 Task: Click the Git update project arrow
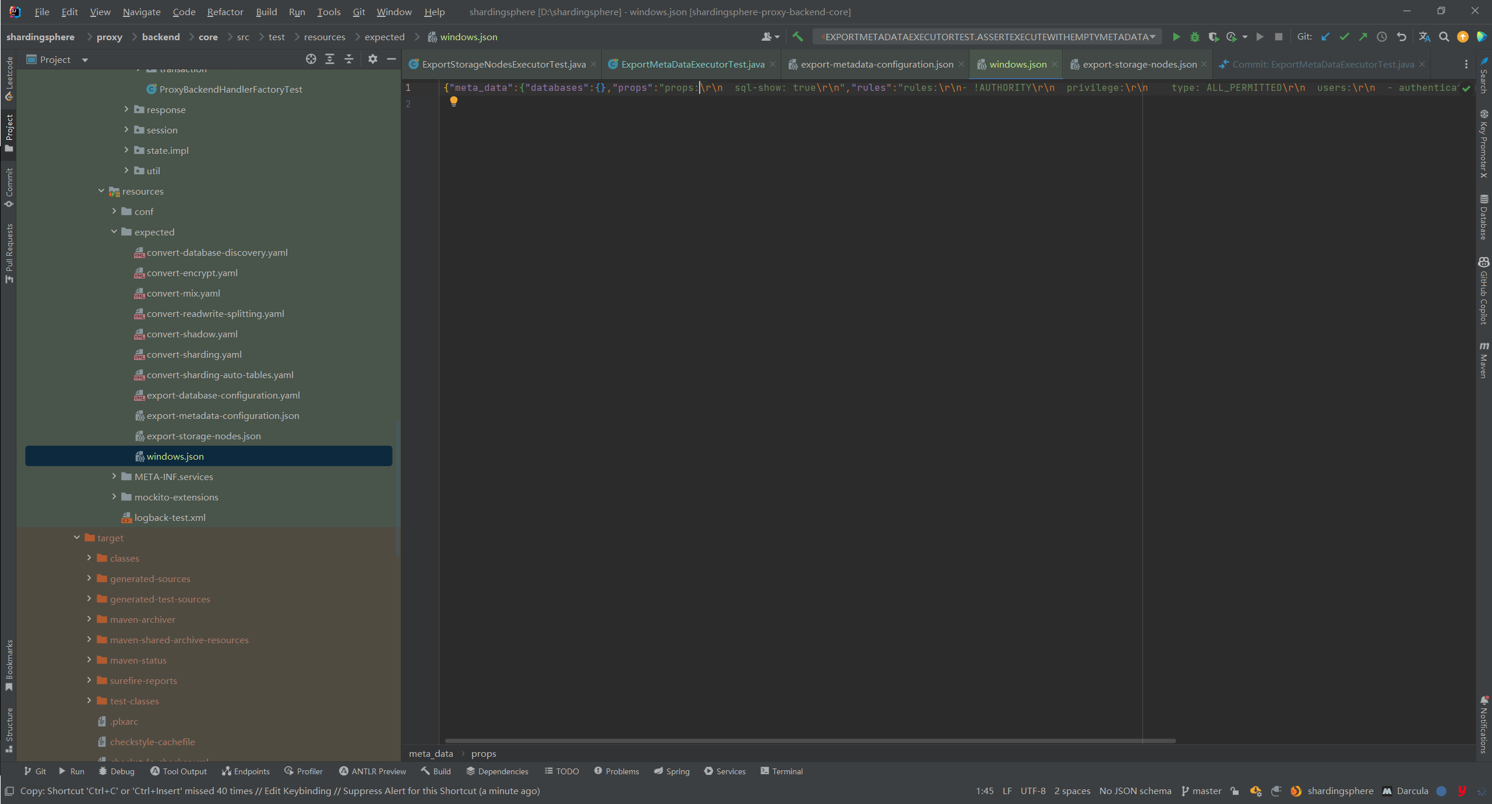(1325, 37)
